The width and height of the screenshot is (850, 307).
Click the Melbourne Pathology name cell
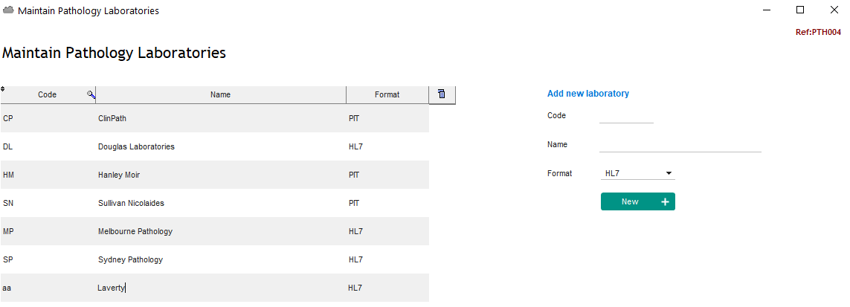135,231
